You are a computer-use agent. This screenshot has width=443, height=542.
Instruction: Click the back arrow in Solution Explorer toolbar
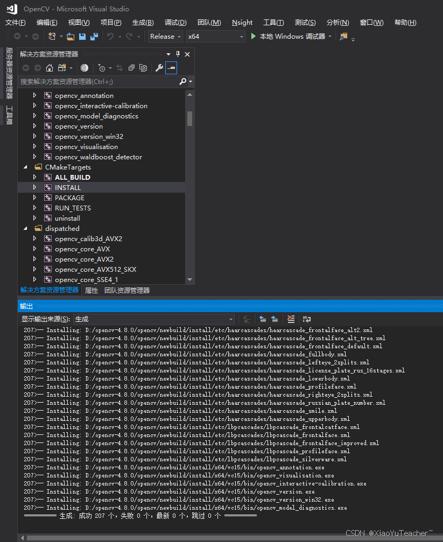(26, 68)
